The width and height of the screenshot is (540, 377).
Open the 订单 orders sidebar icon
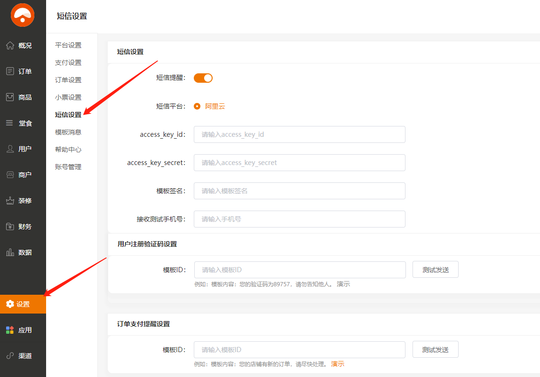click(10, 71)
